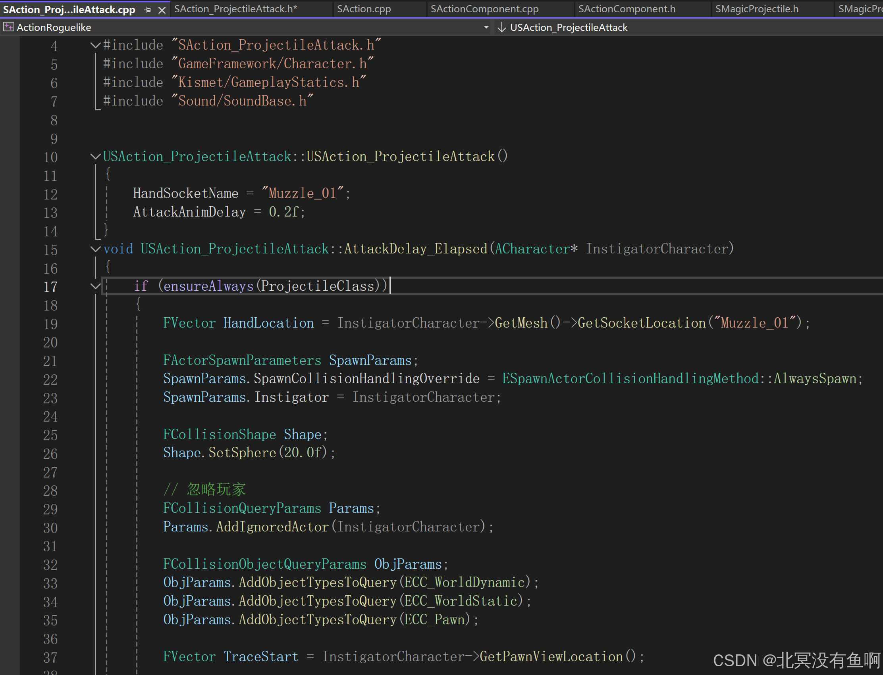Screen dimensions: 883x675
Task: Click the arrow icon before USAction_ProjectileAttack scope
Action: 501,27
